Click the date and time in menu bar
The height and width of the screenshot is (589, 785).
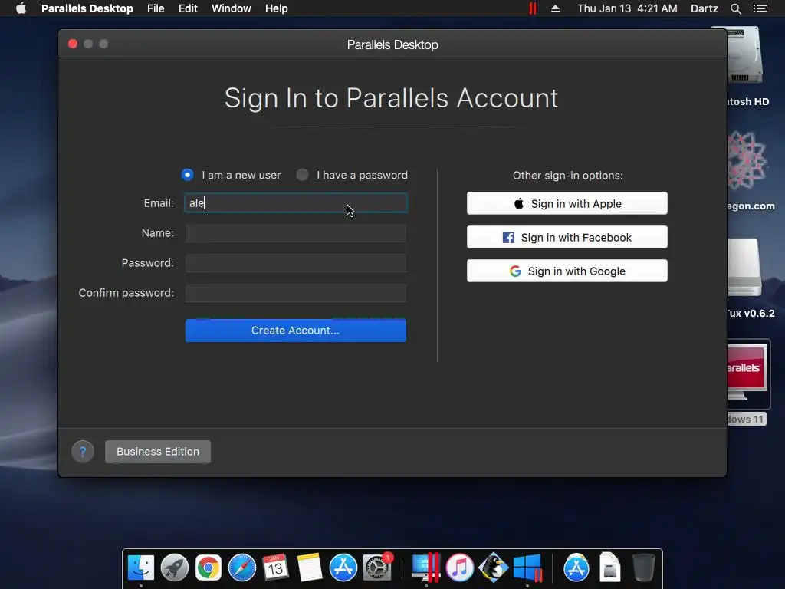point(627,8)
